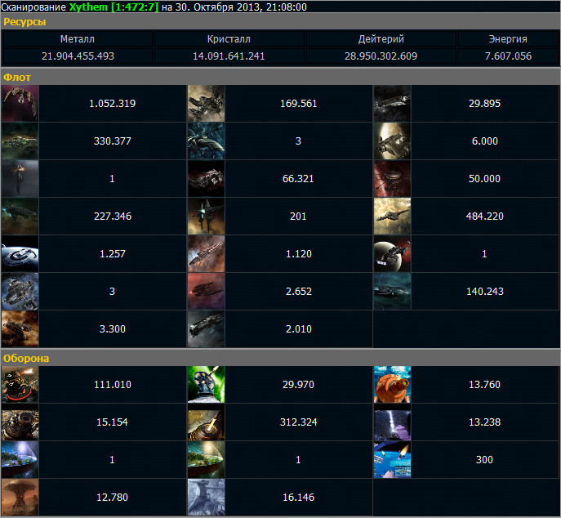
Task: Click the ship icon beside 201
Action: 206,217
